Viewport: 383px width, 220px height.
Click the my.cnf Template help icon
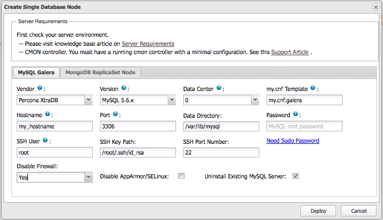[313, 88]
